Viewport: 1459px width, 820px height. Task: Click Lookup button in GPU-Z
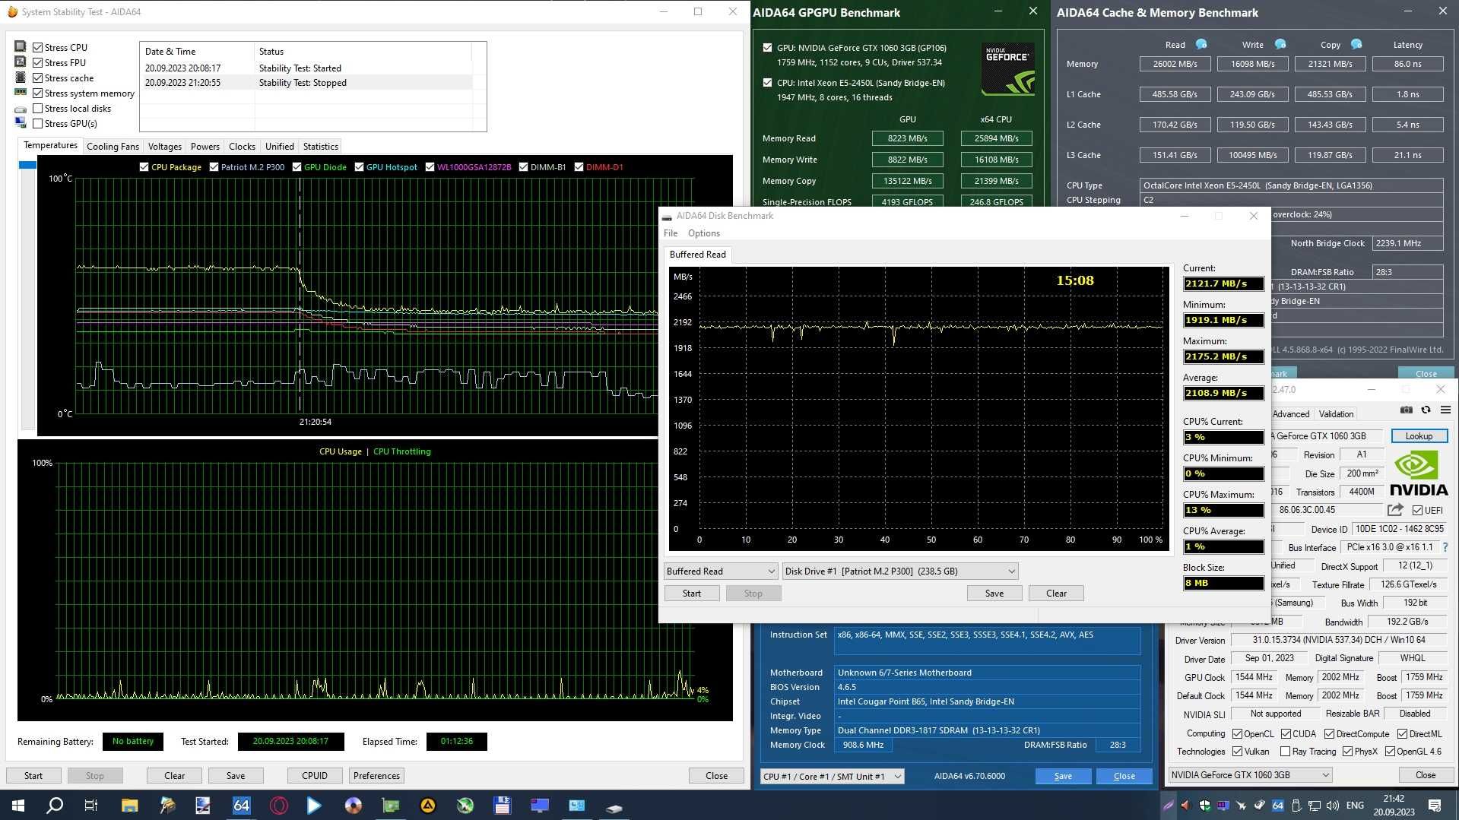click(x=1419, y=435)
